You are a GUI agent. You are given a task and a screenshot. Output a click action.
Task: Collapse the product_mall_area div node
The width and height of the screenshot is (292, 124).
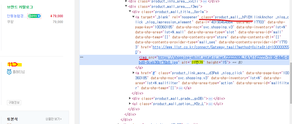coord(127,6)
